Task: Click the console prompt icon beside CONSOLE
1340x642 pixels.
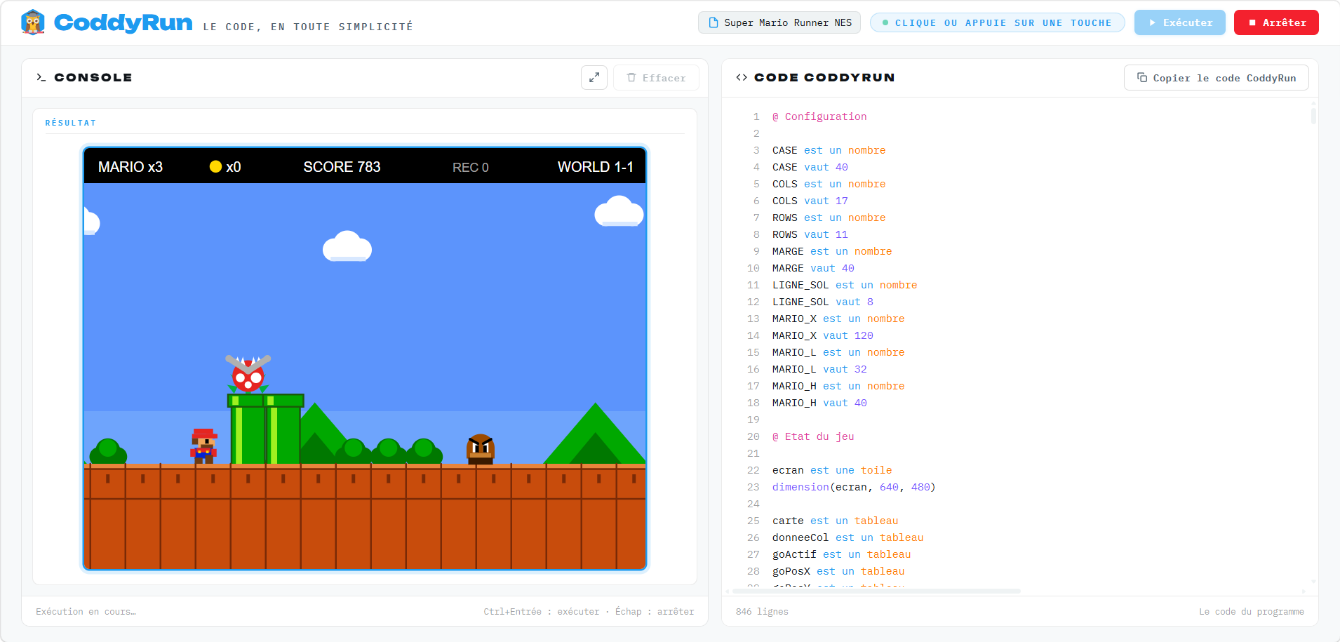Action: (41, 77)
